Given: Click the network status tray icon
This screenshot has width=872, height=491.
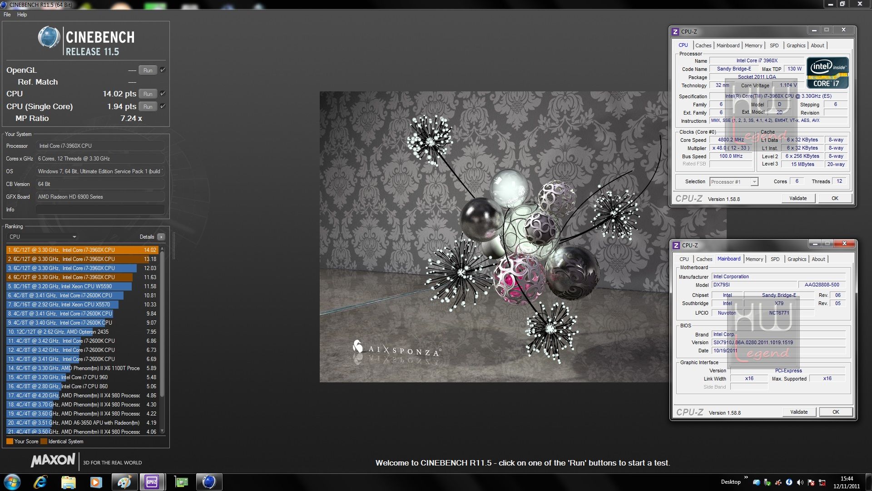Looking at the screenshot, I should click(x=822, y=482).
